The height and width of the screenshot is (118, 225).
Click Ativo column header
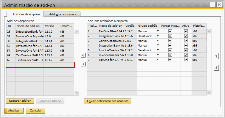(x=186, y=26)
